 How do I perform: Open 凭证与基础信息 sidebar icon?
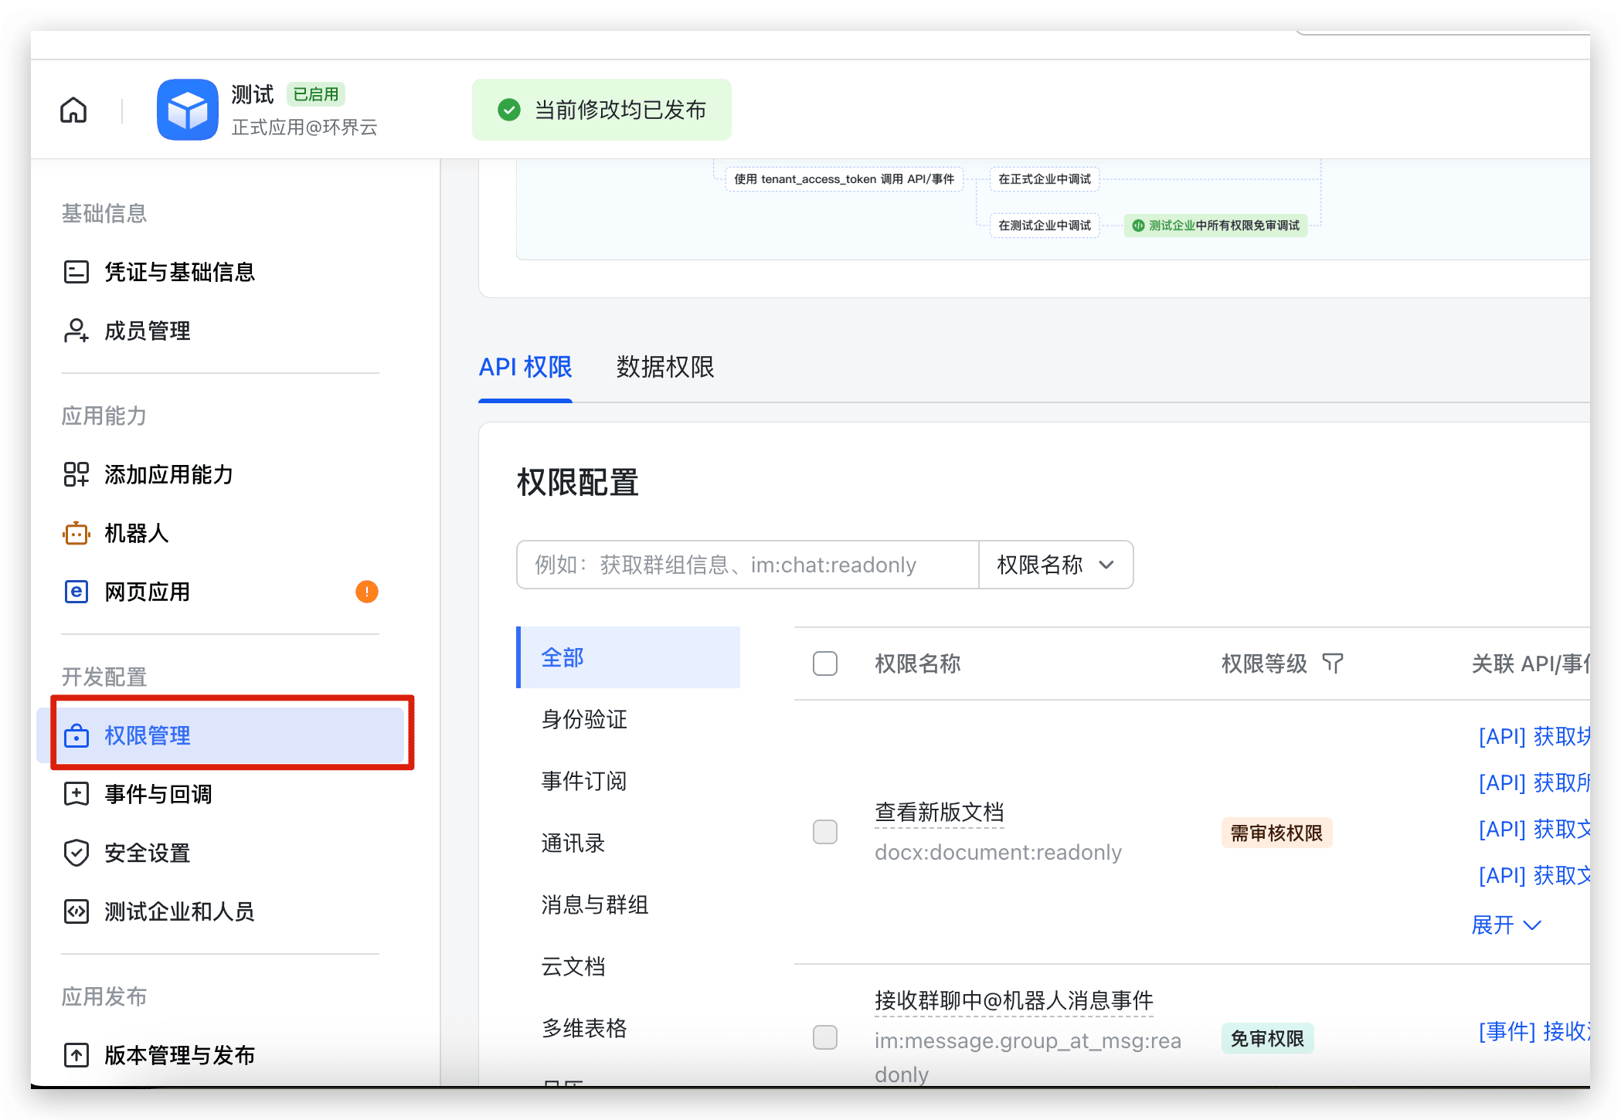(76, 272)
